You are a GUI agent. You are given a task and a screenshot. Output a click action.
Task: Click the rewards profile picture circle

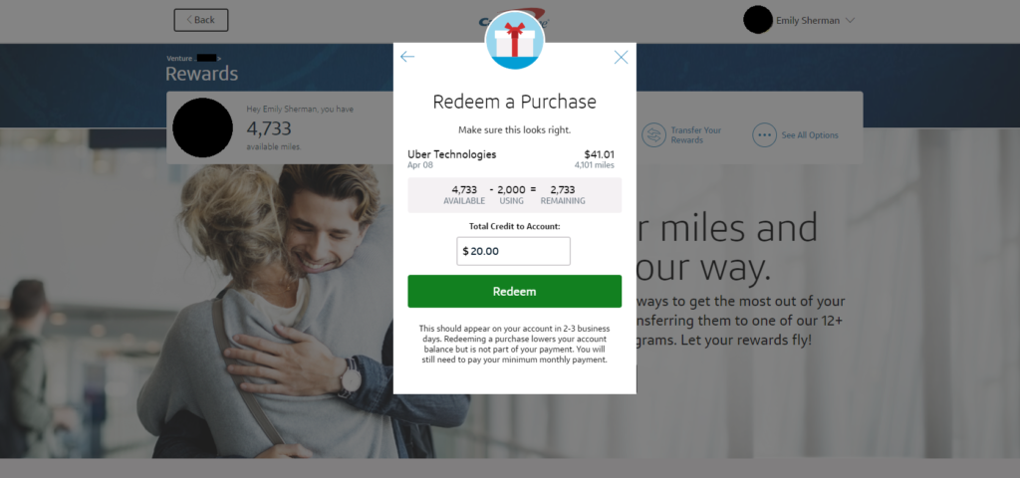click(203, 127)
